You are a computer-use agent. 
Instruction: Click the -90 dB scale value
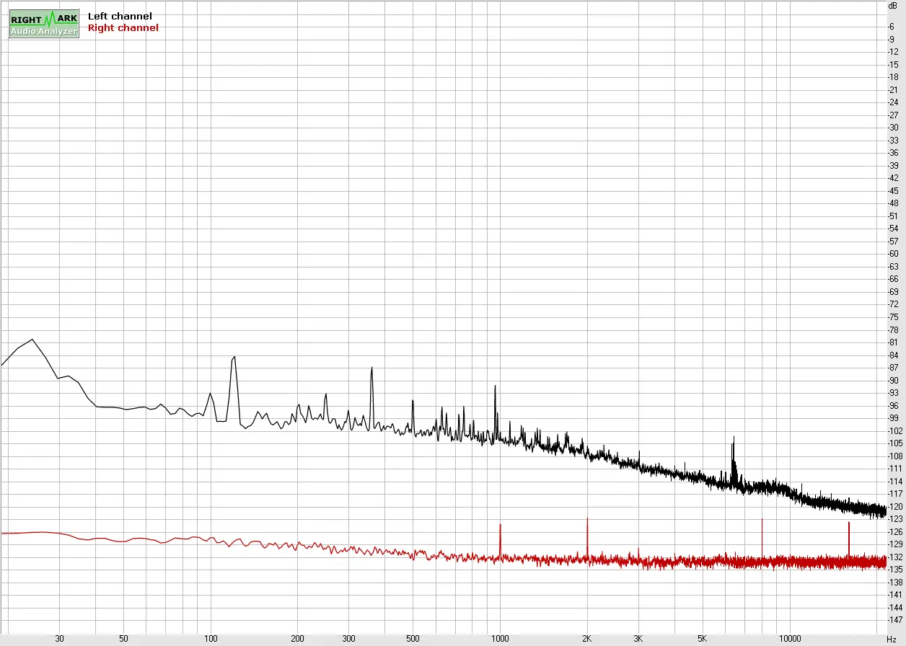click(893, 381)
